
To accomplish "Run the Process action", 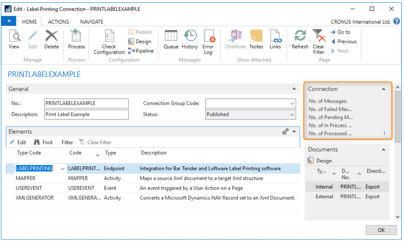I will pos(76,39).
